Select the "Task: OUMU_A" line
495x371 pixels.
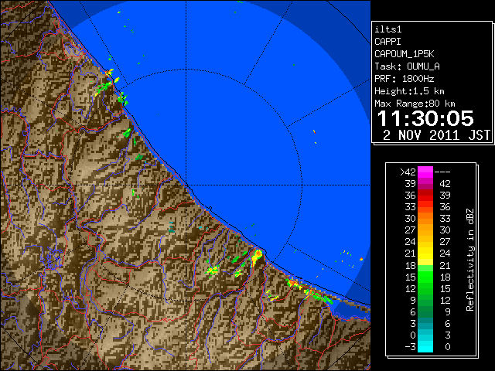(x=407, y=66)
